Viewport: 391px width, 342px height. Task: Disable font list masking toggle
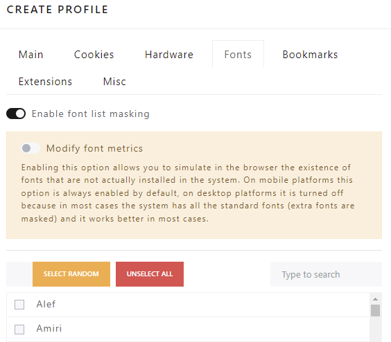coord(16,114)
